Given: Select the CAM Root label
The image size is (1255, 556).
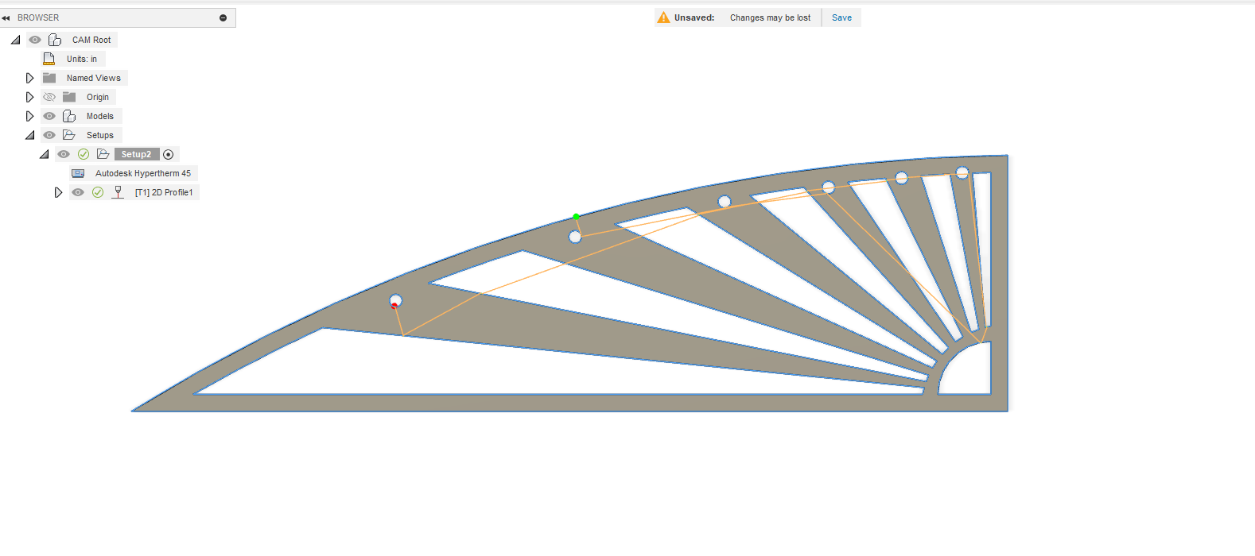Looking at the screenshot, I should 91,40.
